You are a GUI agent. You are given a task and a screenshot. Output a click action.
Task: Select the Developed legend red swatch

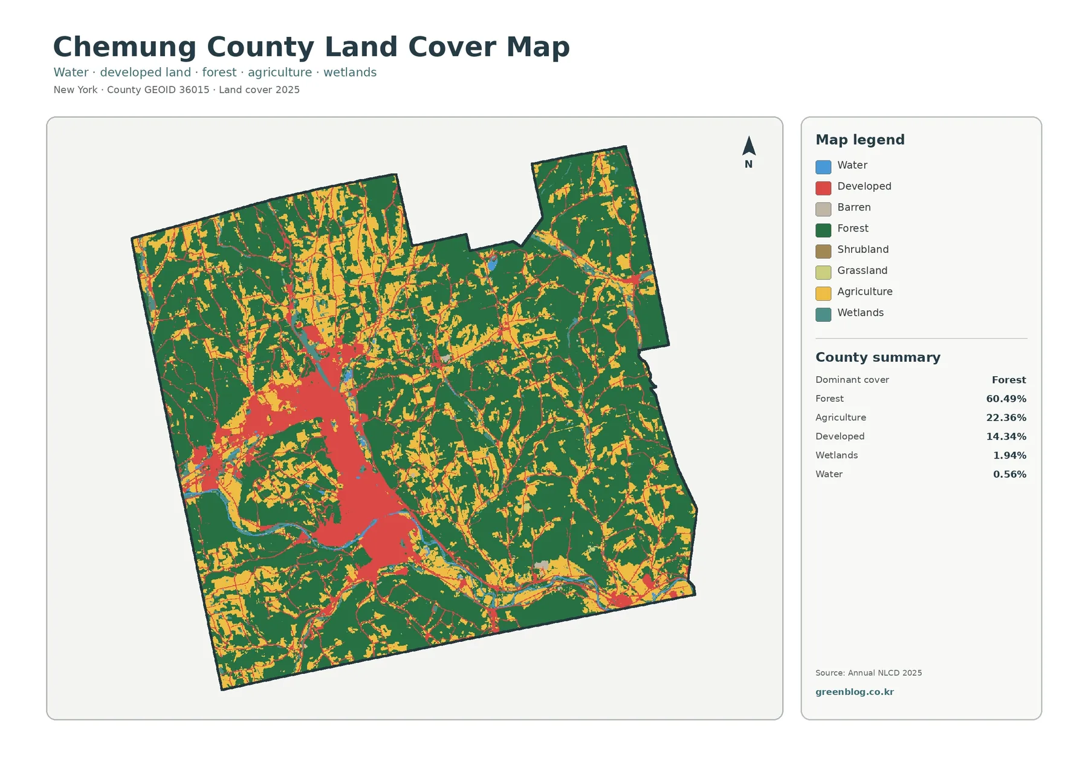(823, 188)
